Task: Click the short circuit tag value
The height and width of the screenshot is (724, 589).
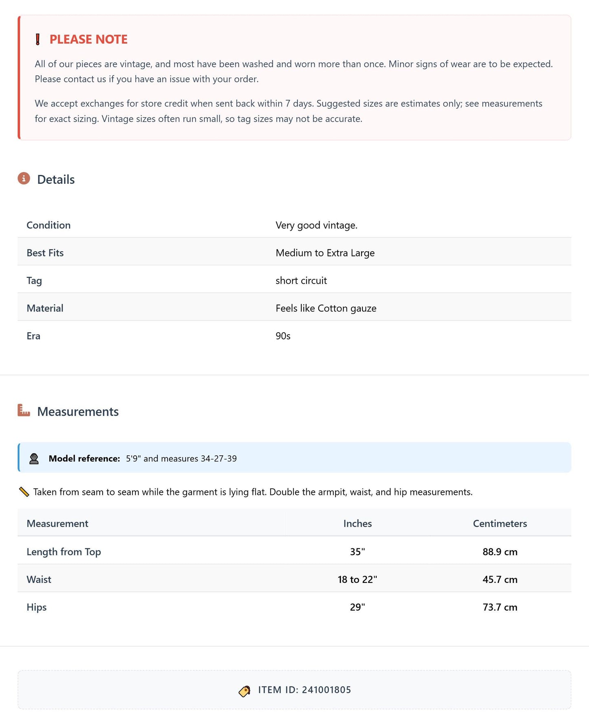Action: pos(301,280)
